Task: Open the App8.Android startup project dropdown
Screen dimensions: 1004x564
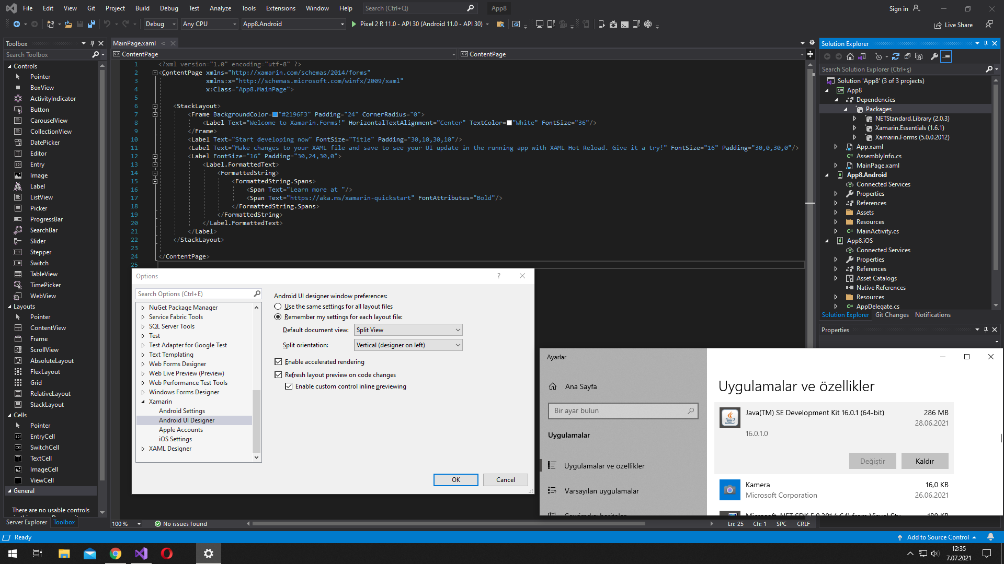Action: tap(293, 24)
